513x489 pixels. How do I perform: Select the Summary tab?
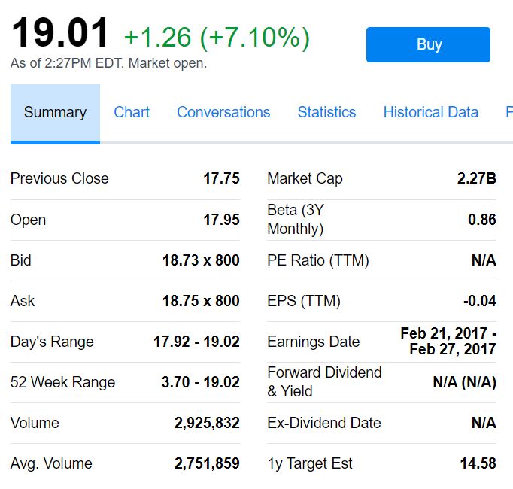[x=55, y=112]
